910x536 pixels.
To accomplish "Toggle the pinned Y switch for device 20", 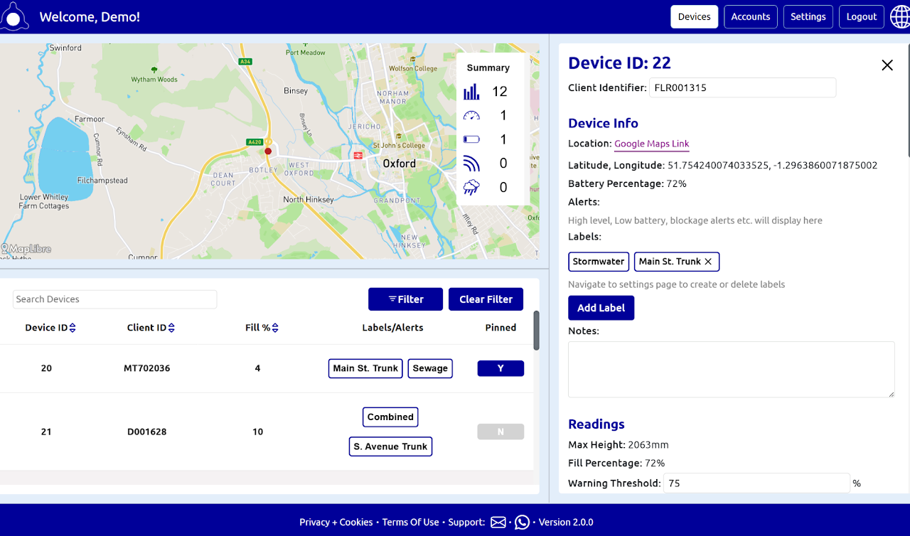I will point(500,368).
